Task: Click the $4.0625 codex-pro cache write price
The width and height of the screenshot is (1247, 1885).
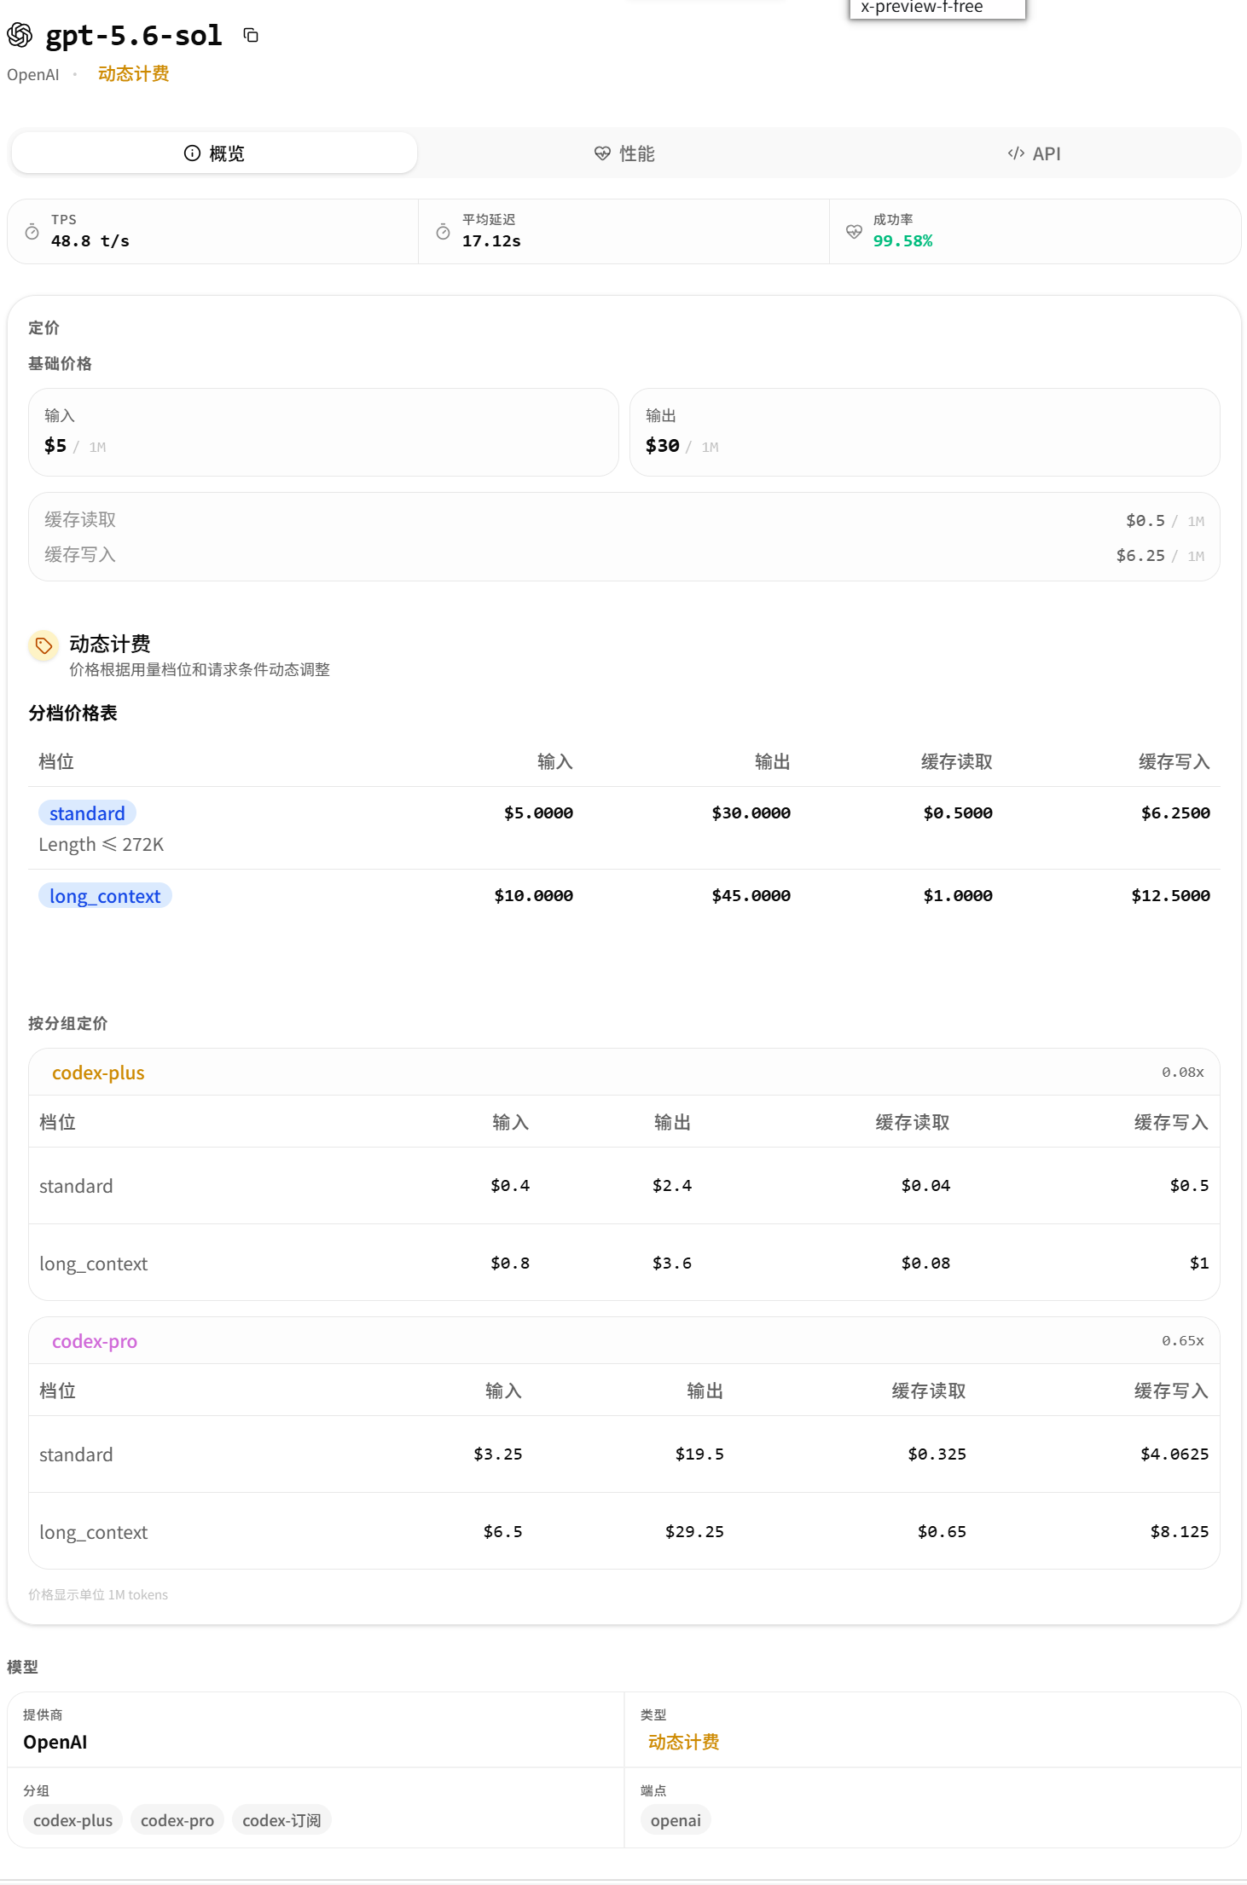Action: (1174, 1454)
